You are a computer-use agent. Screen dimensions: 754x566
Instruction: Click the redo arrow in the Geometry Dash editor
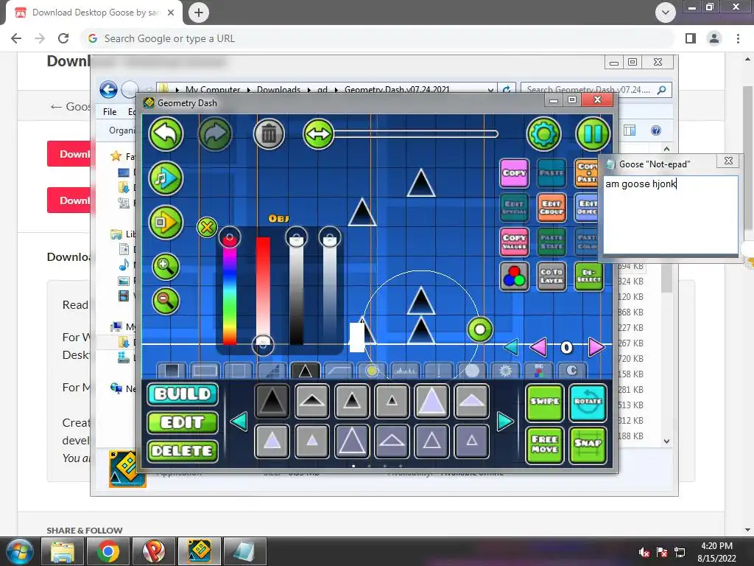click(215, 134)
